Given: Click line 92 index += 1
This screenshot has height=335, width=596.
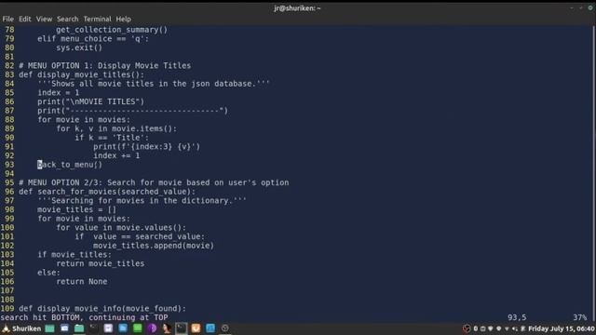Looking at the screenshot, I should click(x=116, y=155).
